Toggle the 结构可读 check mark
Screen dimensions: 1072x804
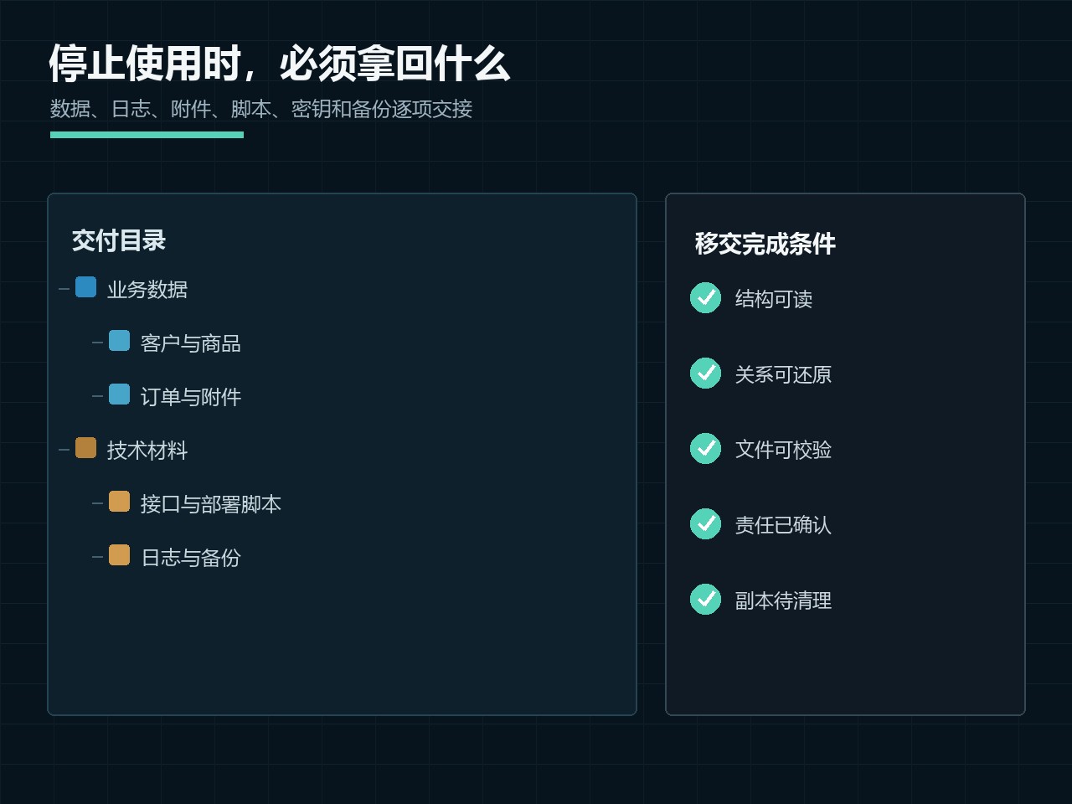tap(705, 297)
